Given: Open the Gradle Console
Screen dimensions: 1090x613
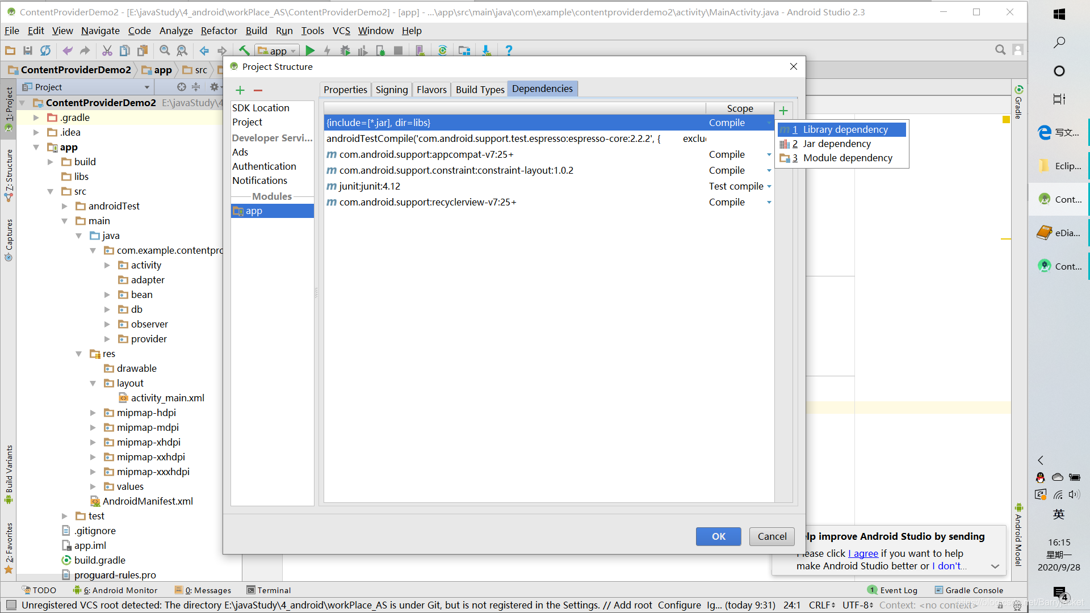Looking at the screenshot, I should click(x=969, y=590).
